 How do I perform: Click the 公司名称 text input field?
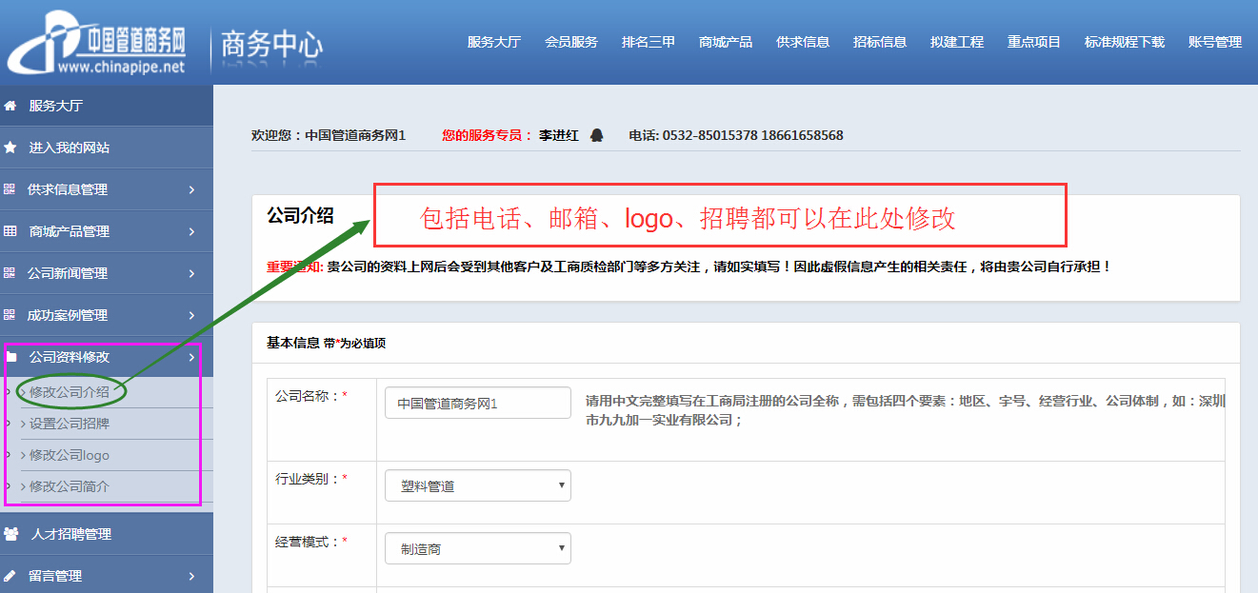pos(477,403)
